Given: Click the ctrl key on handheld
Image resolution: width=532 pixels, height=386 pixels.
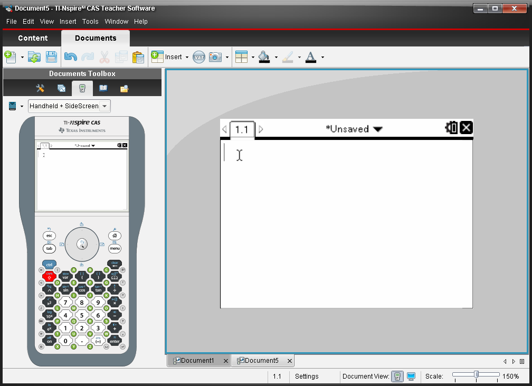Looking at the screenshot, I should [x=49, y=265].
